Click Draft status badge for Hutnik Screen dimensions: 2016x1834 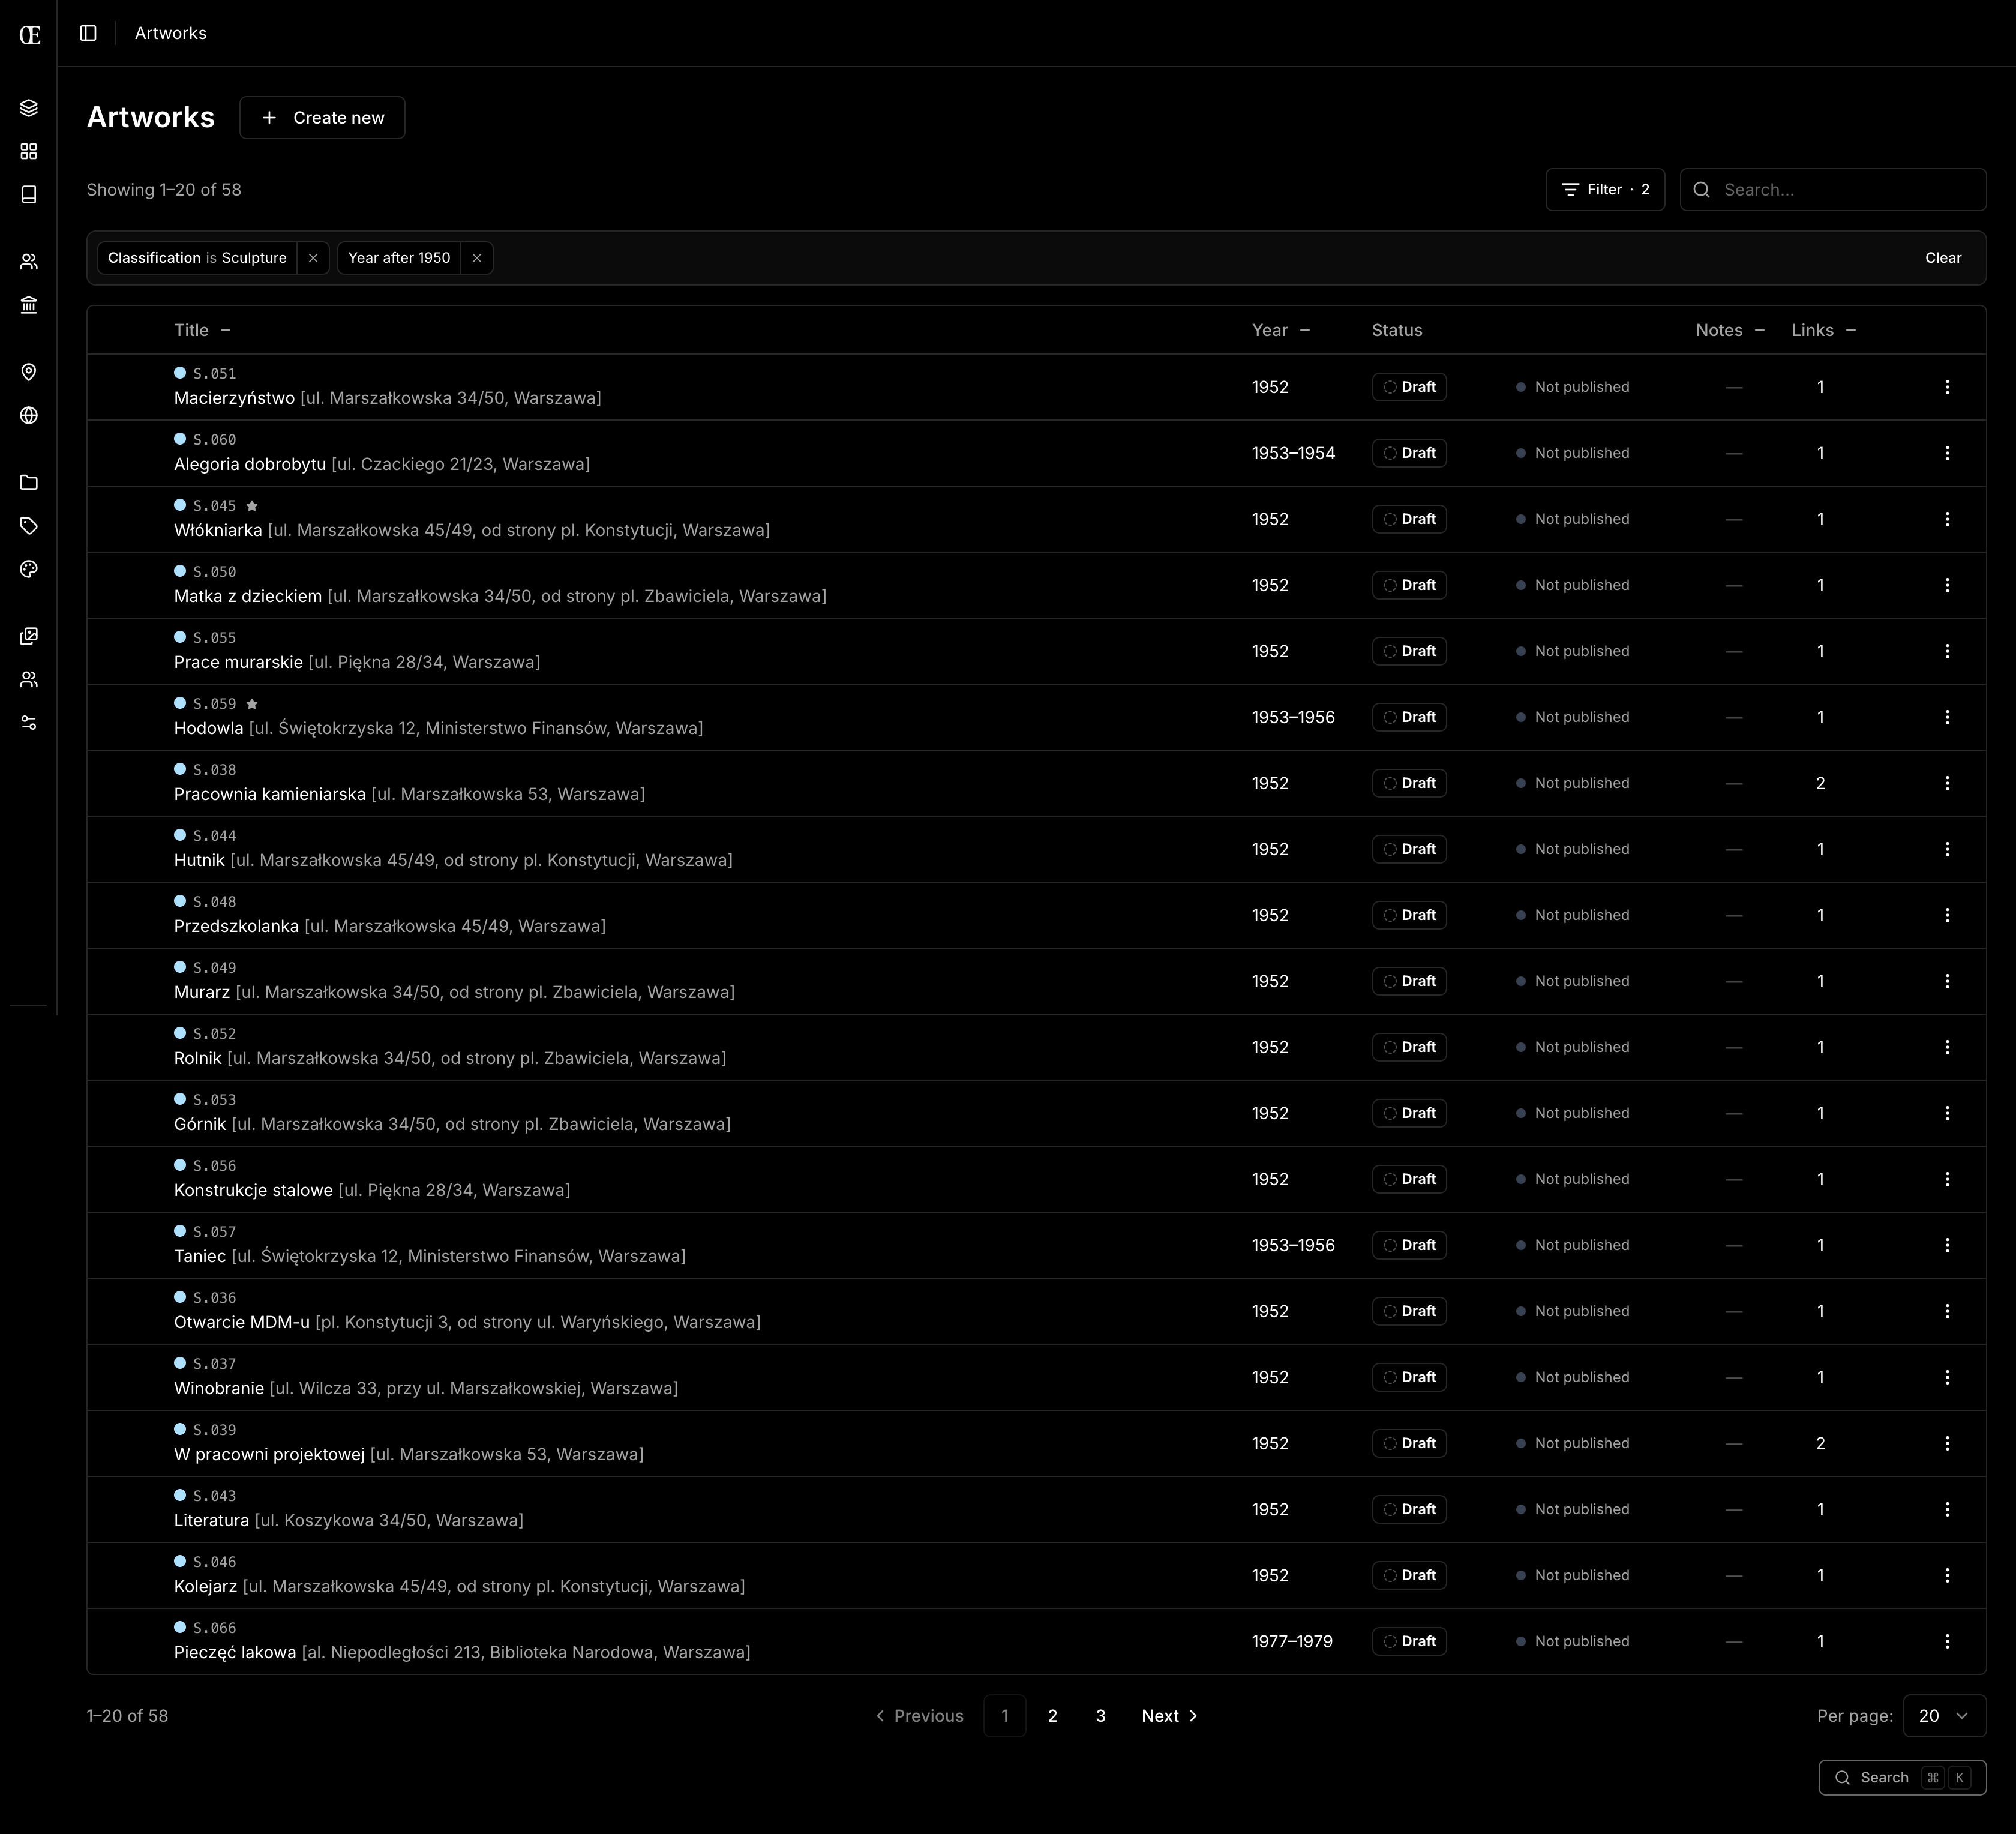click(1409, 849)
